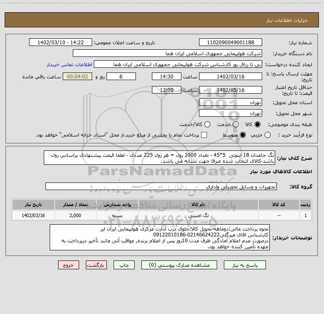Click the ردیف column header

point(305,204)
